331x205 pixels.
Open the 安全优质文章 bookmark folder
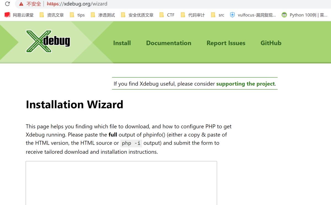[137, 15]
